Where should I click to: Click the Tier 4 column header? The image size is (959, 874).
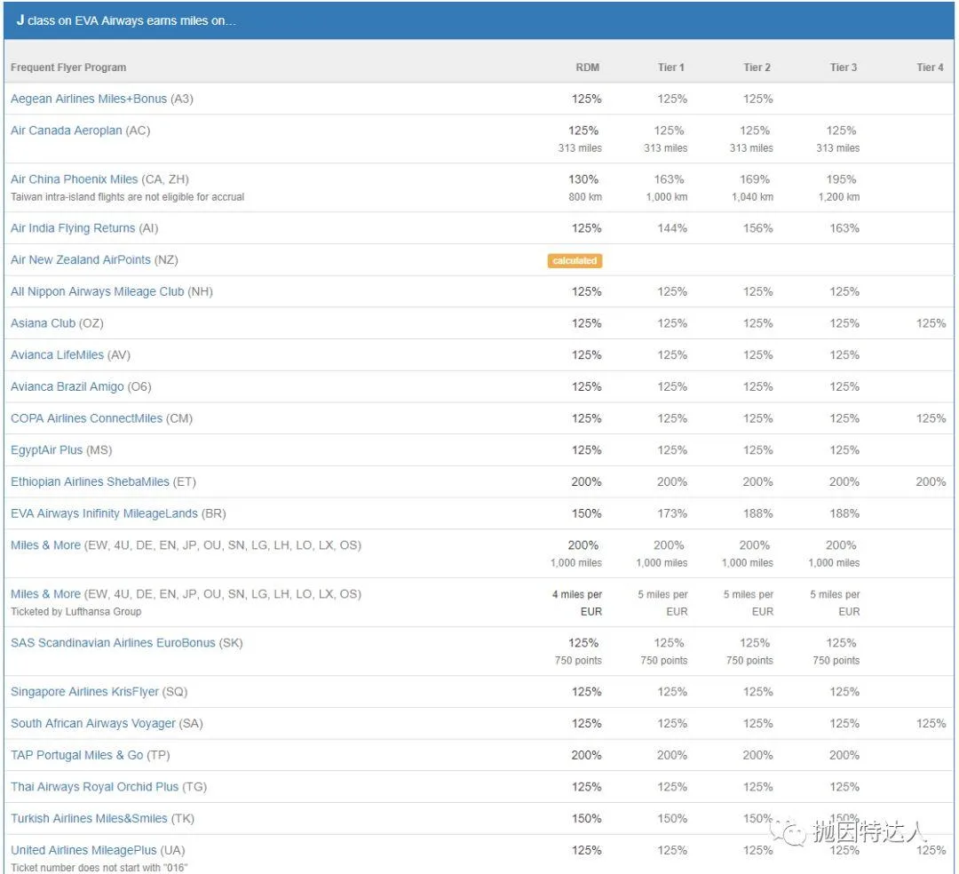(931, 68)
